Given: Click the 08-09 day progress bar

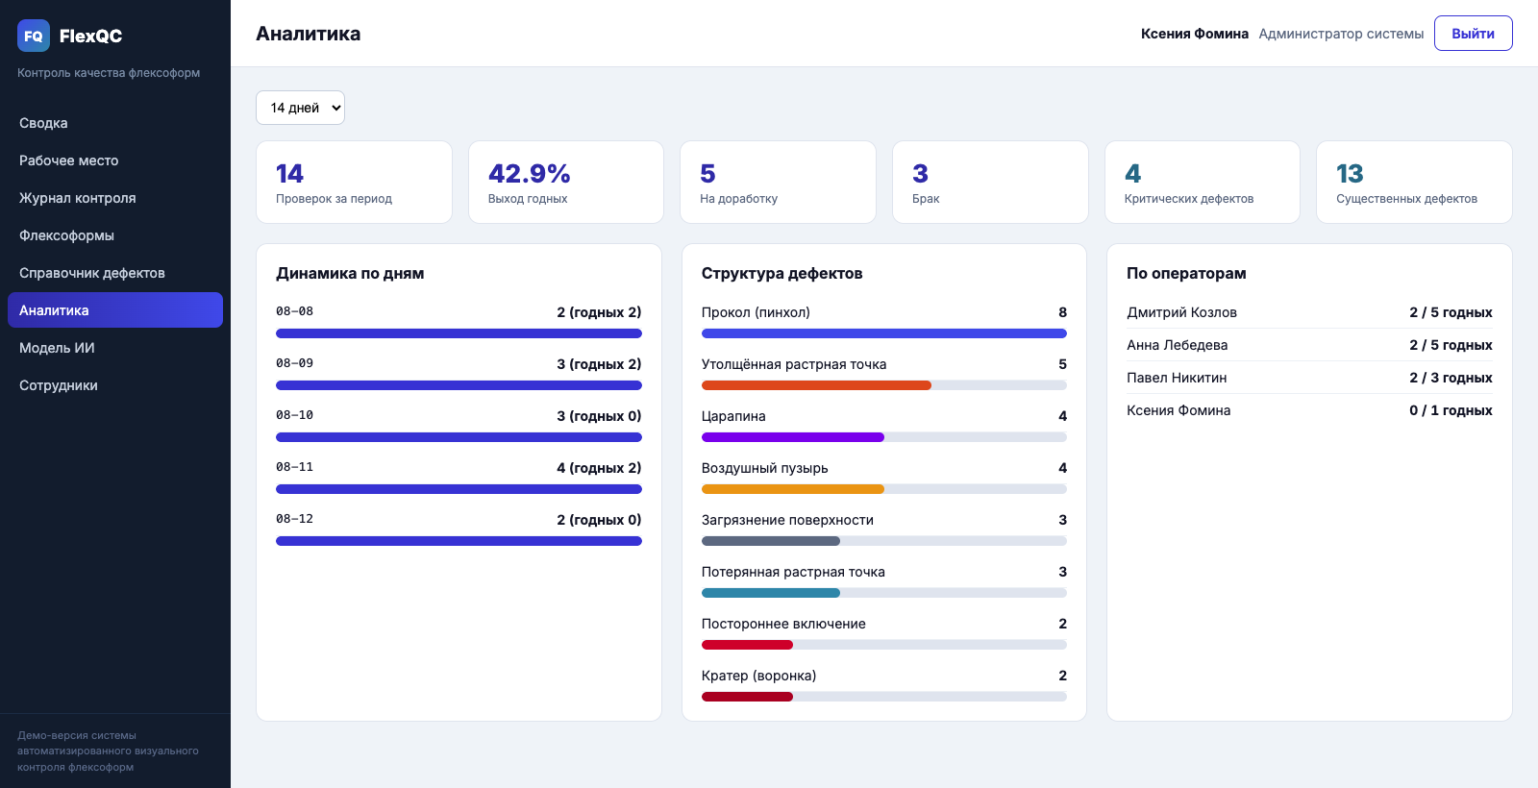Looking at the screenshot, I should click(459, 385).
